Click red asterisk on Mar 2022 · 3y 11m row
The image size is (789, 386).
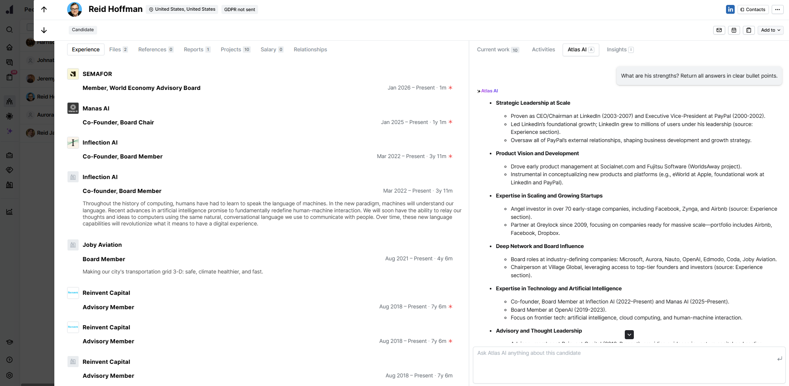click(x=450, y=156)
